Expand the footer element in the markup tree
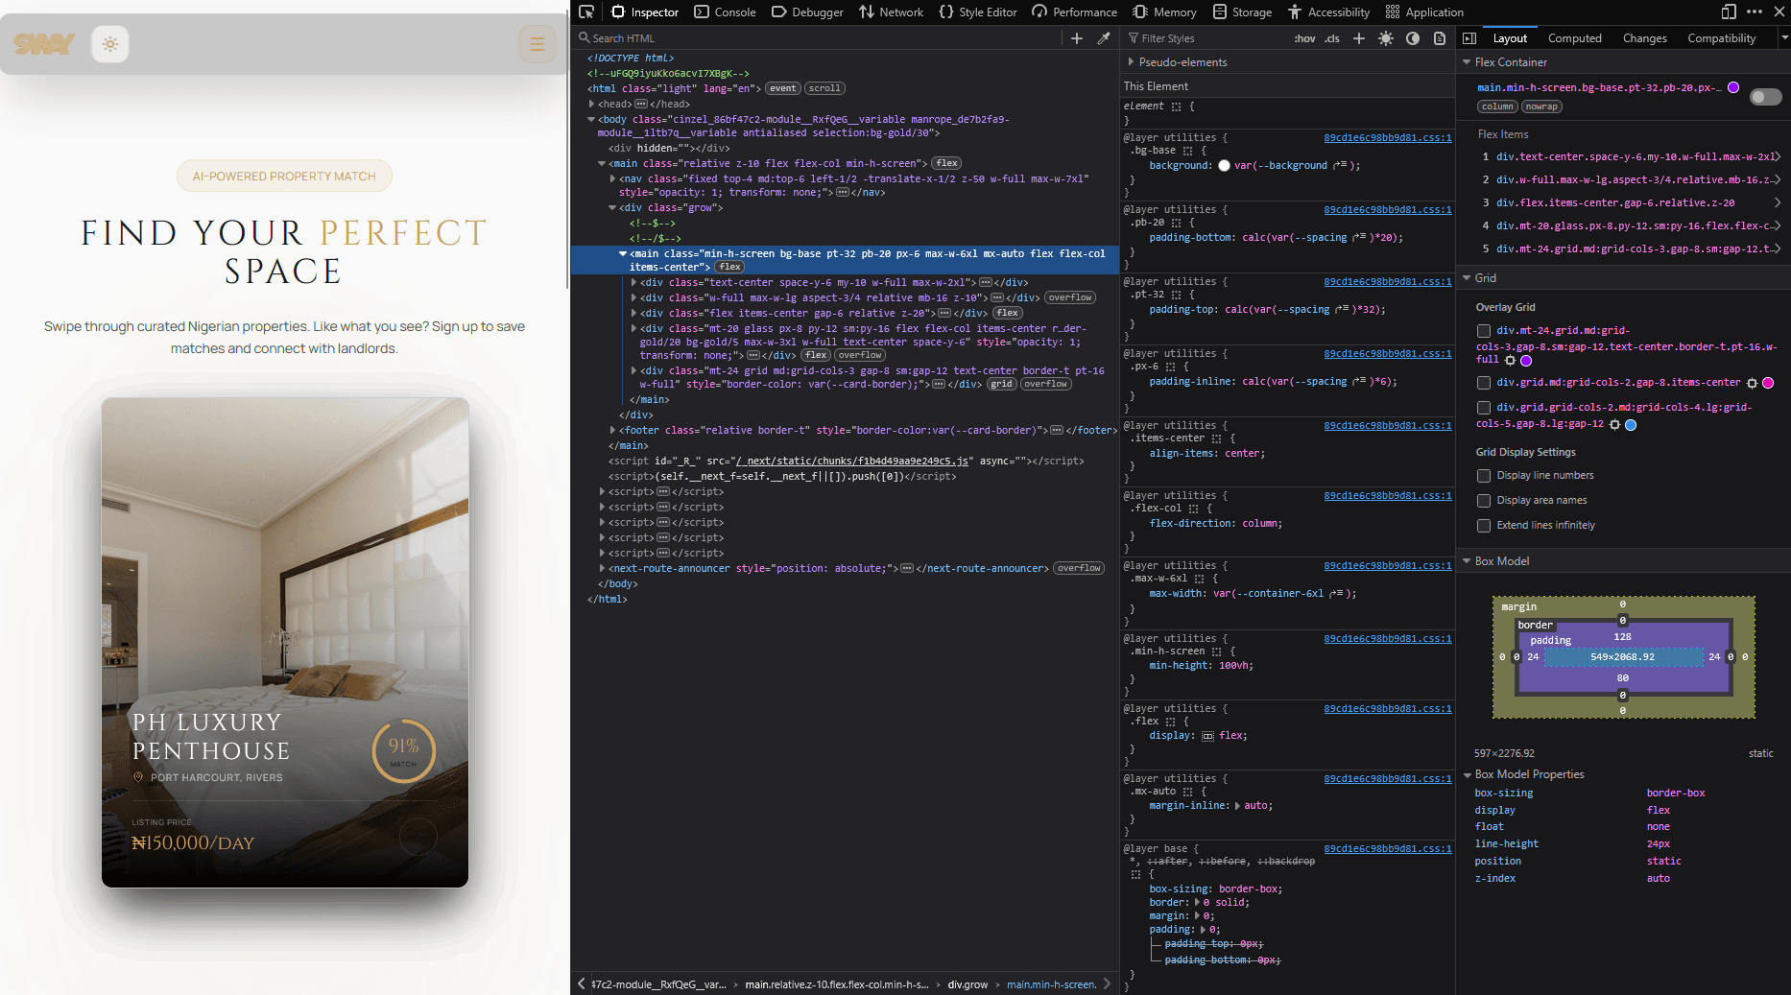 [x=613, y=430]
